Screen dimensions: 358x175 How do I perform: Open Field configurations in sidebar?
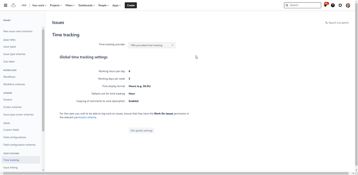point(15,137)
